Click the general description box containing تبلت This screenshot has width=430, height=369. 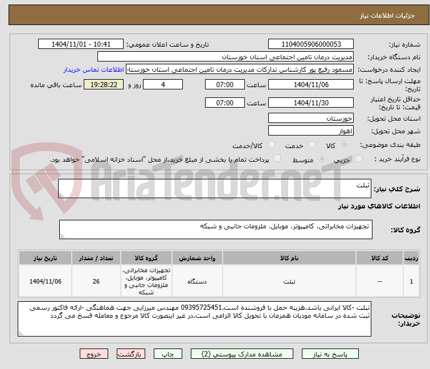click(215, 188)
